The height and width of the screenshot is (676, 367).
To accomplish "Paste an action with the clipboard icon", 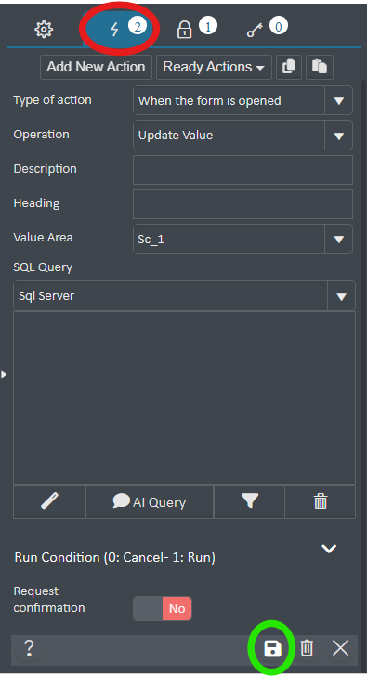I will [320, 67].
